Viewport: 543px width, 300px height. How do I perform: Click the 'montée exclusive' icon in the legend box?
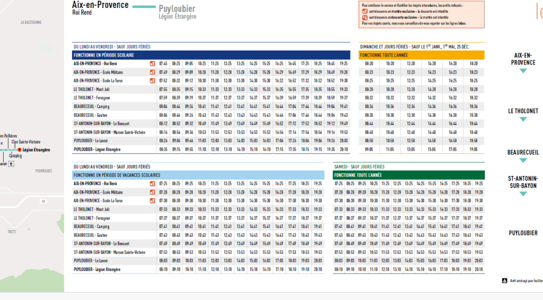[364, 11]
